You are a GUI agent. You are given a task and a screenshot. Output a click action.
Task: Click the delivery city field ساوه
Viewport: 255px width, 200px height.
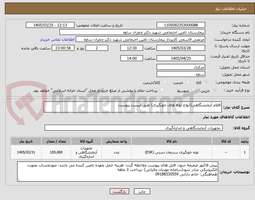(181, 74)
